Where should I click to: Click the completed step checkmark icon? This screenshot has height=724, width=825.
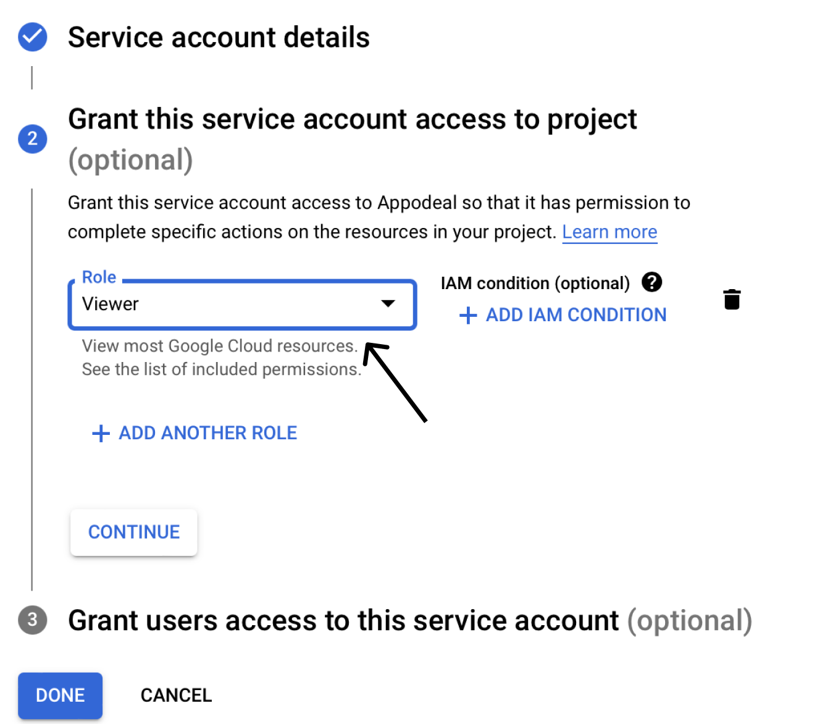33,37
